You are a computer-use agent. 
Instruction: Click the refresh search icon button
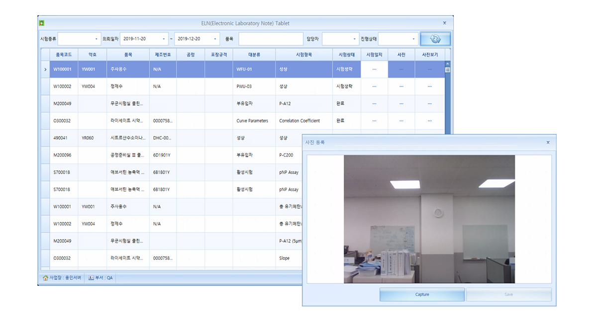pos(435,39)
